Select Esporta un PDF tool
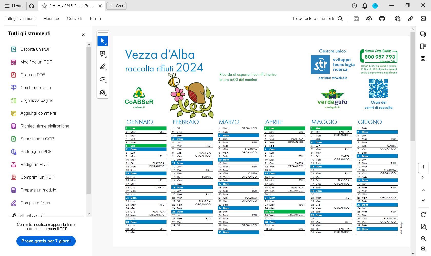This screenshot has width=431, height=256. tap(35, 49)
